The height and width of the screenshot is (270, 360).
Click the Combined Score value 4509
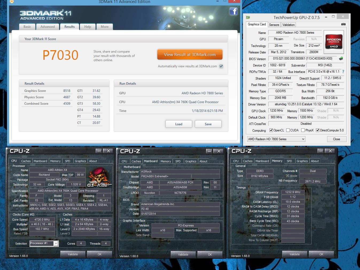67,104
